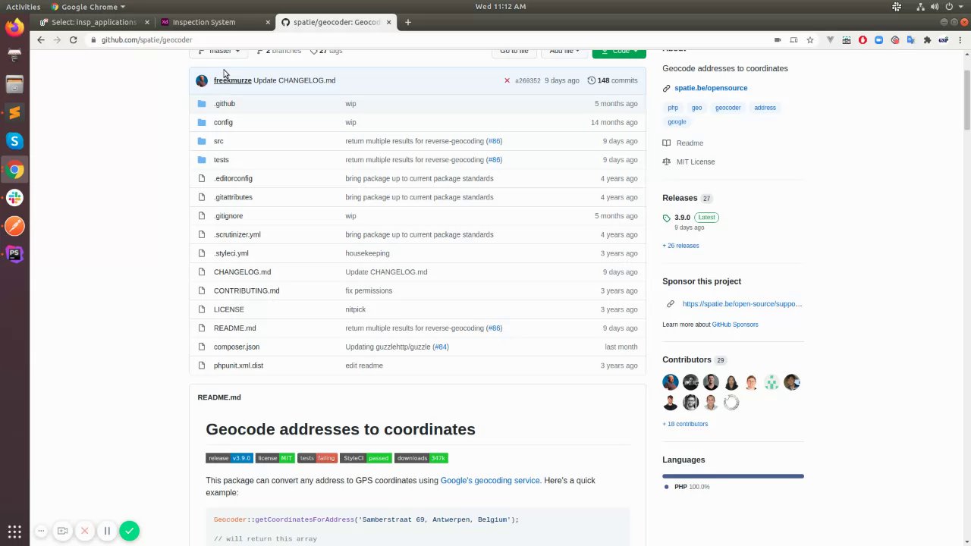Open the .gitattributes file
Image resolution: width=971 pixels, height=546 pixels.
click(233, 197)
